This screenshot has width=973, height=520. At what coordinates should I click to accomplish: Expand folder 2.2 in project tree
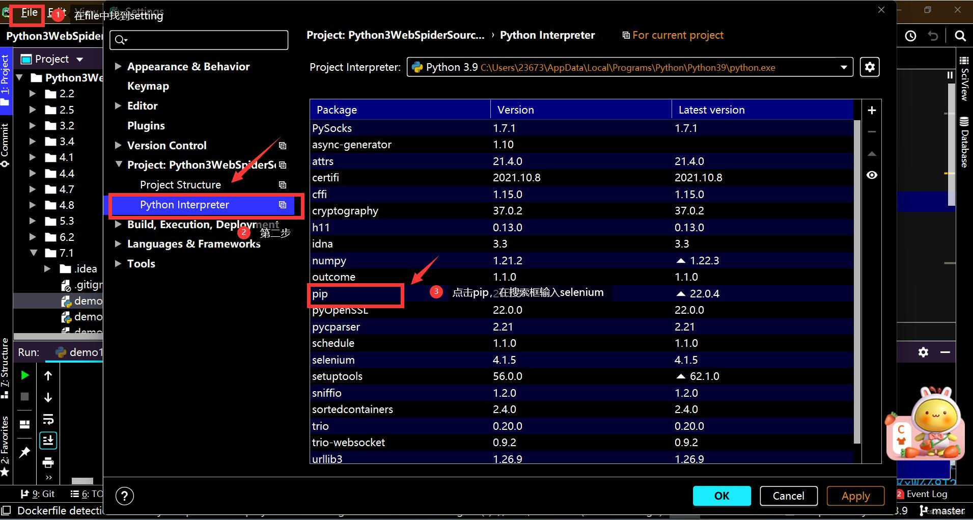(33, 94)
